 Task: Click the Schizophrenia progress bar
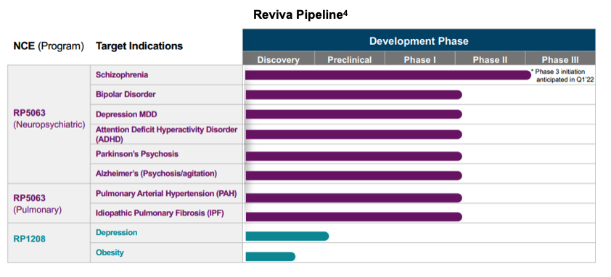pos(388,75)
